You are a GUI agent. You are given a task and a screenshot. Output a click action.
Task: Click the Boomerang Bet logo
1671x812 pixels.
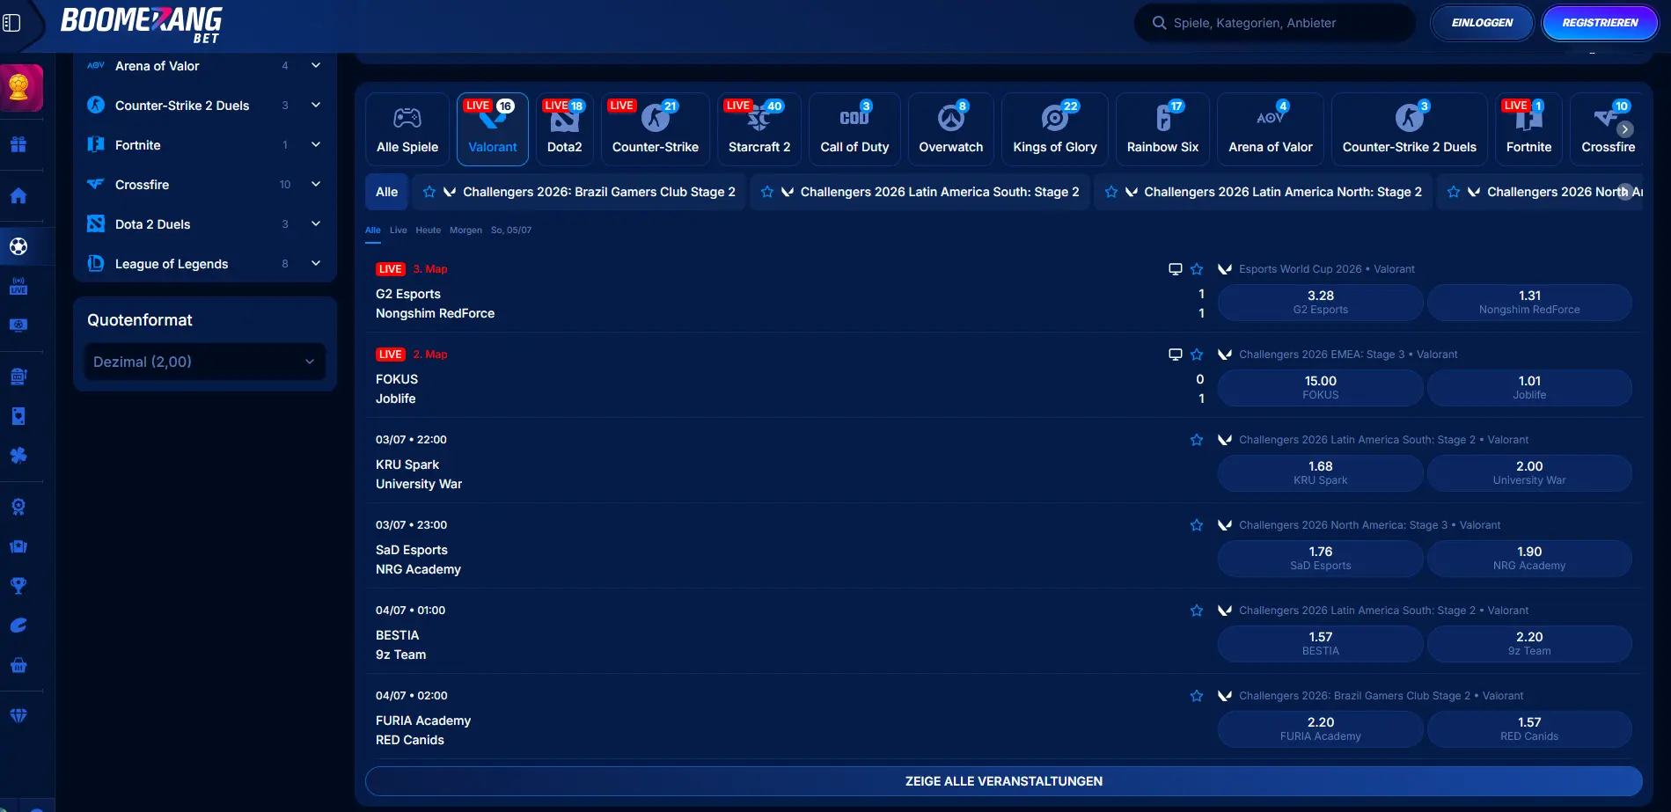pyautogui.click(x=141, y=24)
